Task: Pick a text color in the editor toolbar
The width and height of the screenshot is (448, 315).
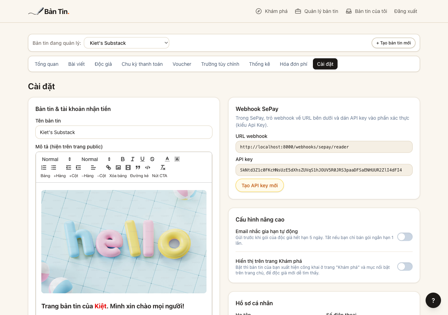Action: (x=167, y=159)
